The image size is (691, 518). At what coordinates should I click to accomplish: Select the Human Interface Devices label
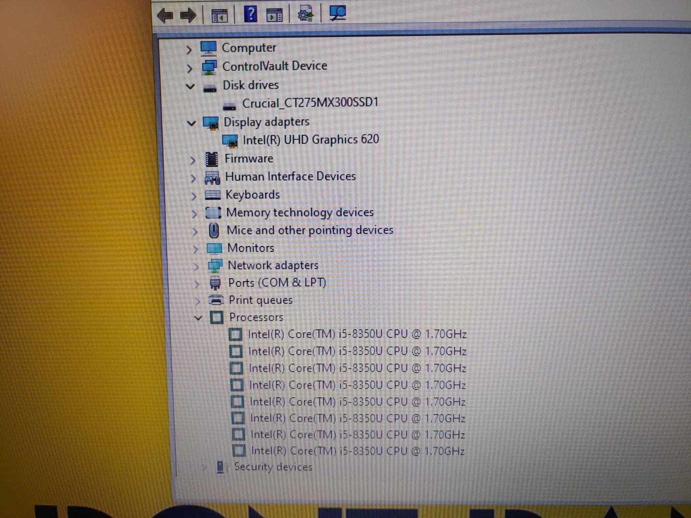291,177
